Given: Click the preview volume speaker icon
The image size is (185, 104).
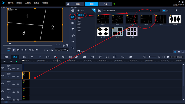Looking at the screenshot, I should (37, 50).
